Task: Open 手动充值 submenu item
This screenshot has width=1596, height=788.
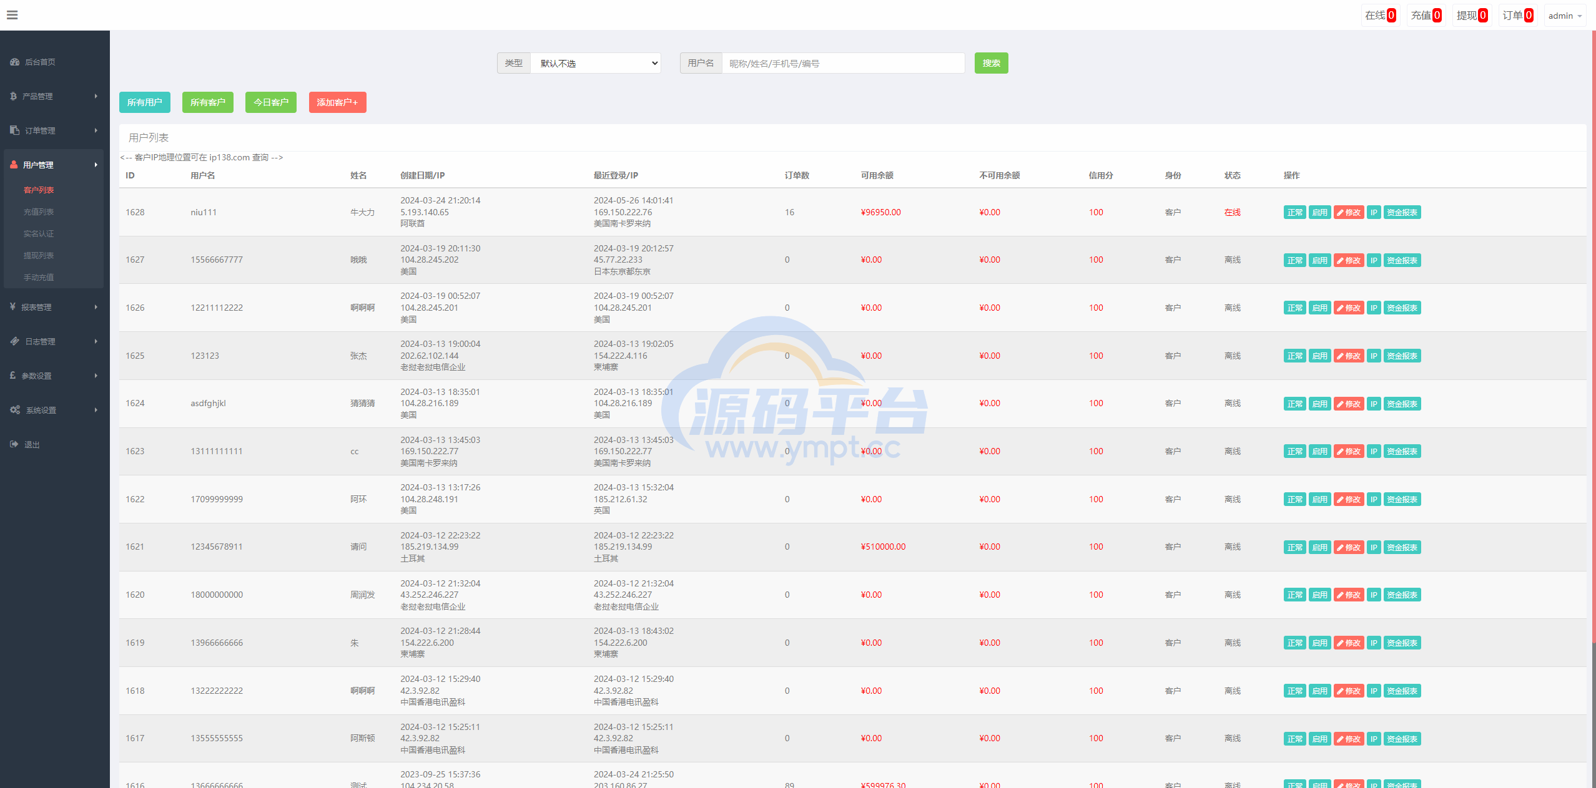Action: [39, 277]
